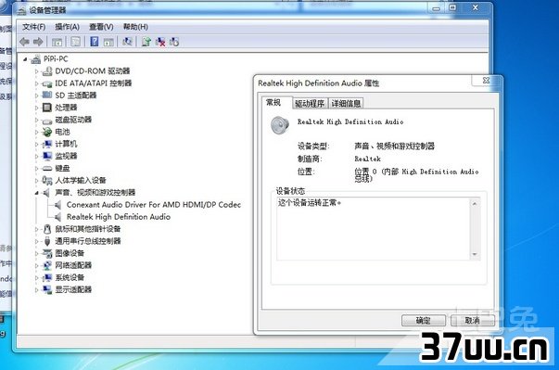Close the Realtek properties dialog
This screenshot has height=370, width=559.
[x=486, y=81]
